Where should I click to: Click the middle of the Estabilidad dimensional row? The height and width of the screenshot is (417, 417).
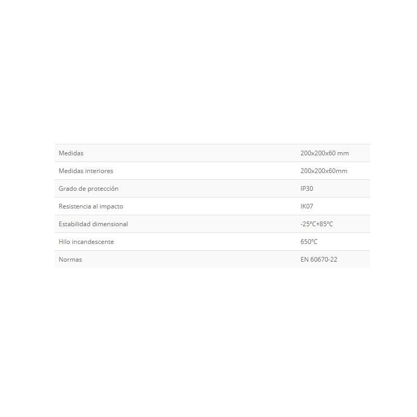click(212, 224)
